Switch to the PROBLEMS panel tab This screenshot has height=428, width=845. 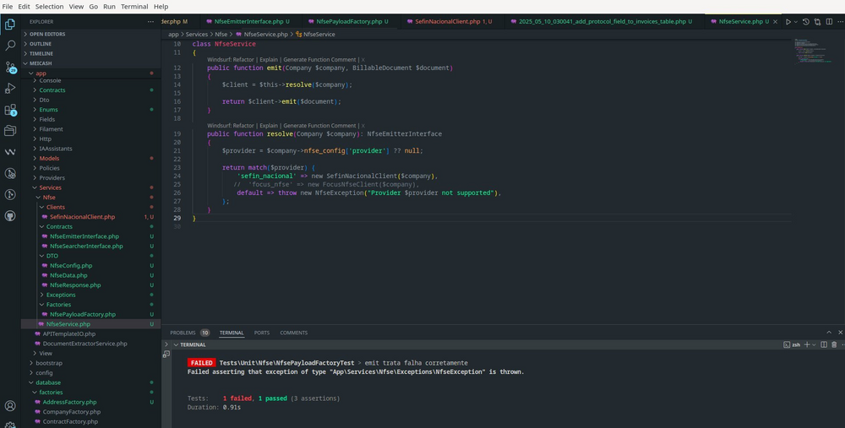pos(183,333)
